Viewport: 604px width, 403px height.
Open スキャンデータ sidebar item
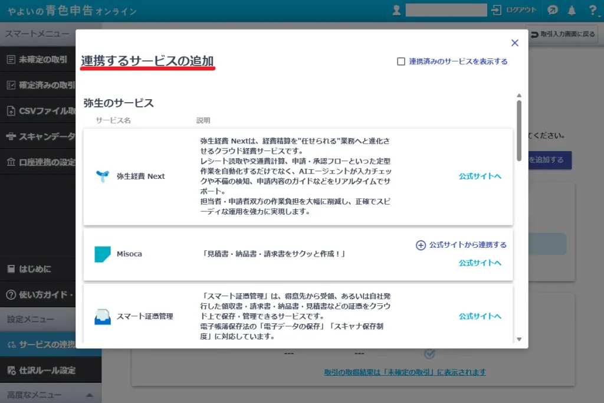pyautogui.click(x=38, y=136)
